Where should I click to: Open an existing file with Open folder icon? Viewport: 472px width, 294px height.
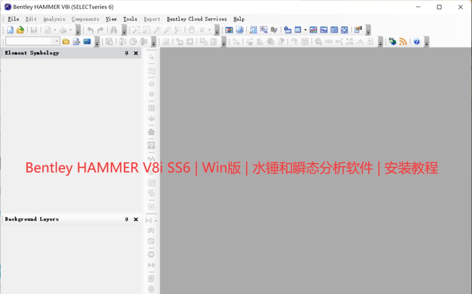pos(20,30)
